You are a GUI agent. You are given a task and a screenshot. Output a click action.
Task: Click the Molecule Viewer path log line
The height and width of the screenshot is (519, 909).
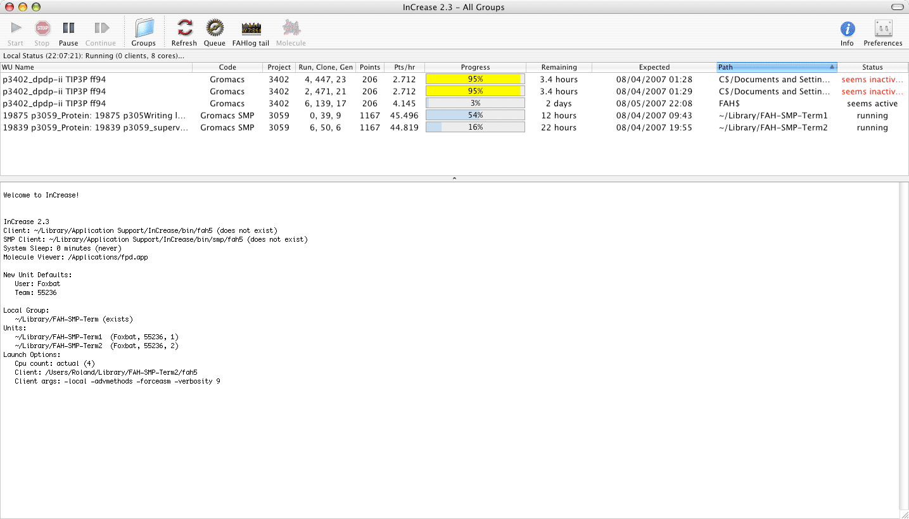75,258
